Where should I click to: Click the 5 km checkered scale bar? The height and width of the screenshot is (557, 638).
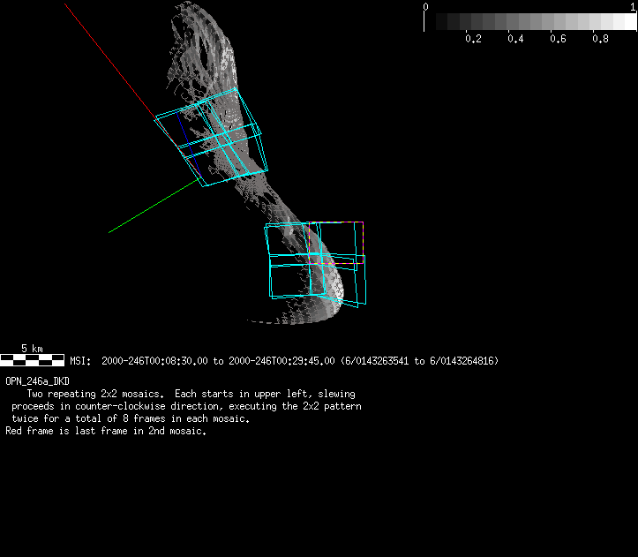coord(32,360)
